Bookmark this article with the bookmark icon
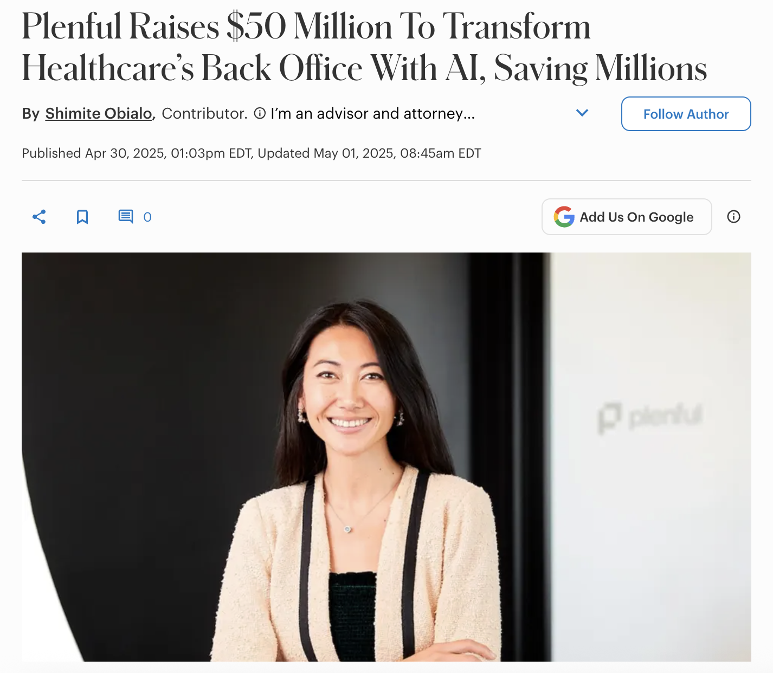This screenshot has height=673, width=773. pos(82,217)
